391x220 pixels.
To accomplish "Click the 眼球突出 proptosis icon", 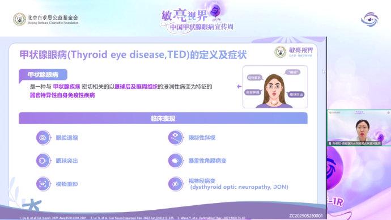I will point(43,160).
